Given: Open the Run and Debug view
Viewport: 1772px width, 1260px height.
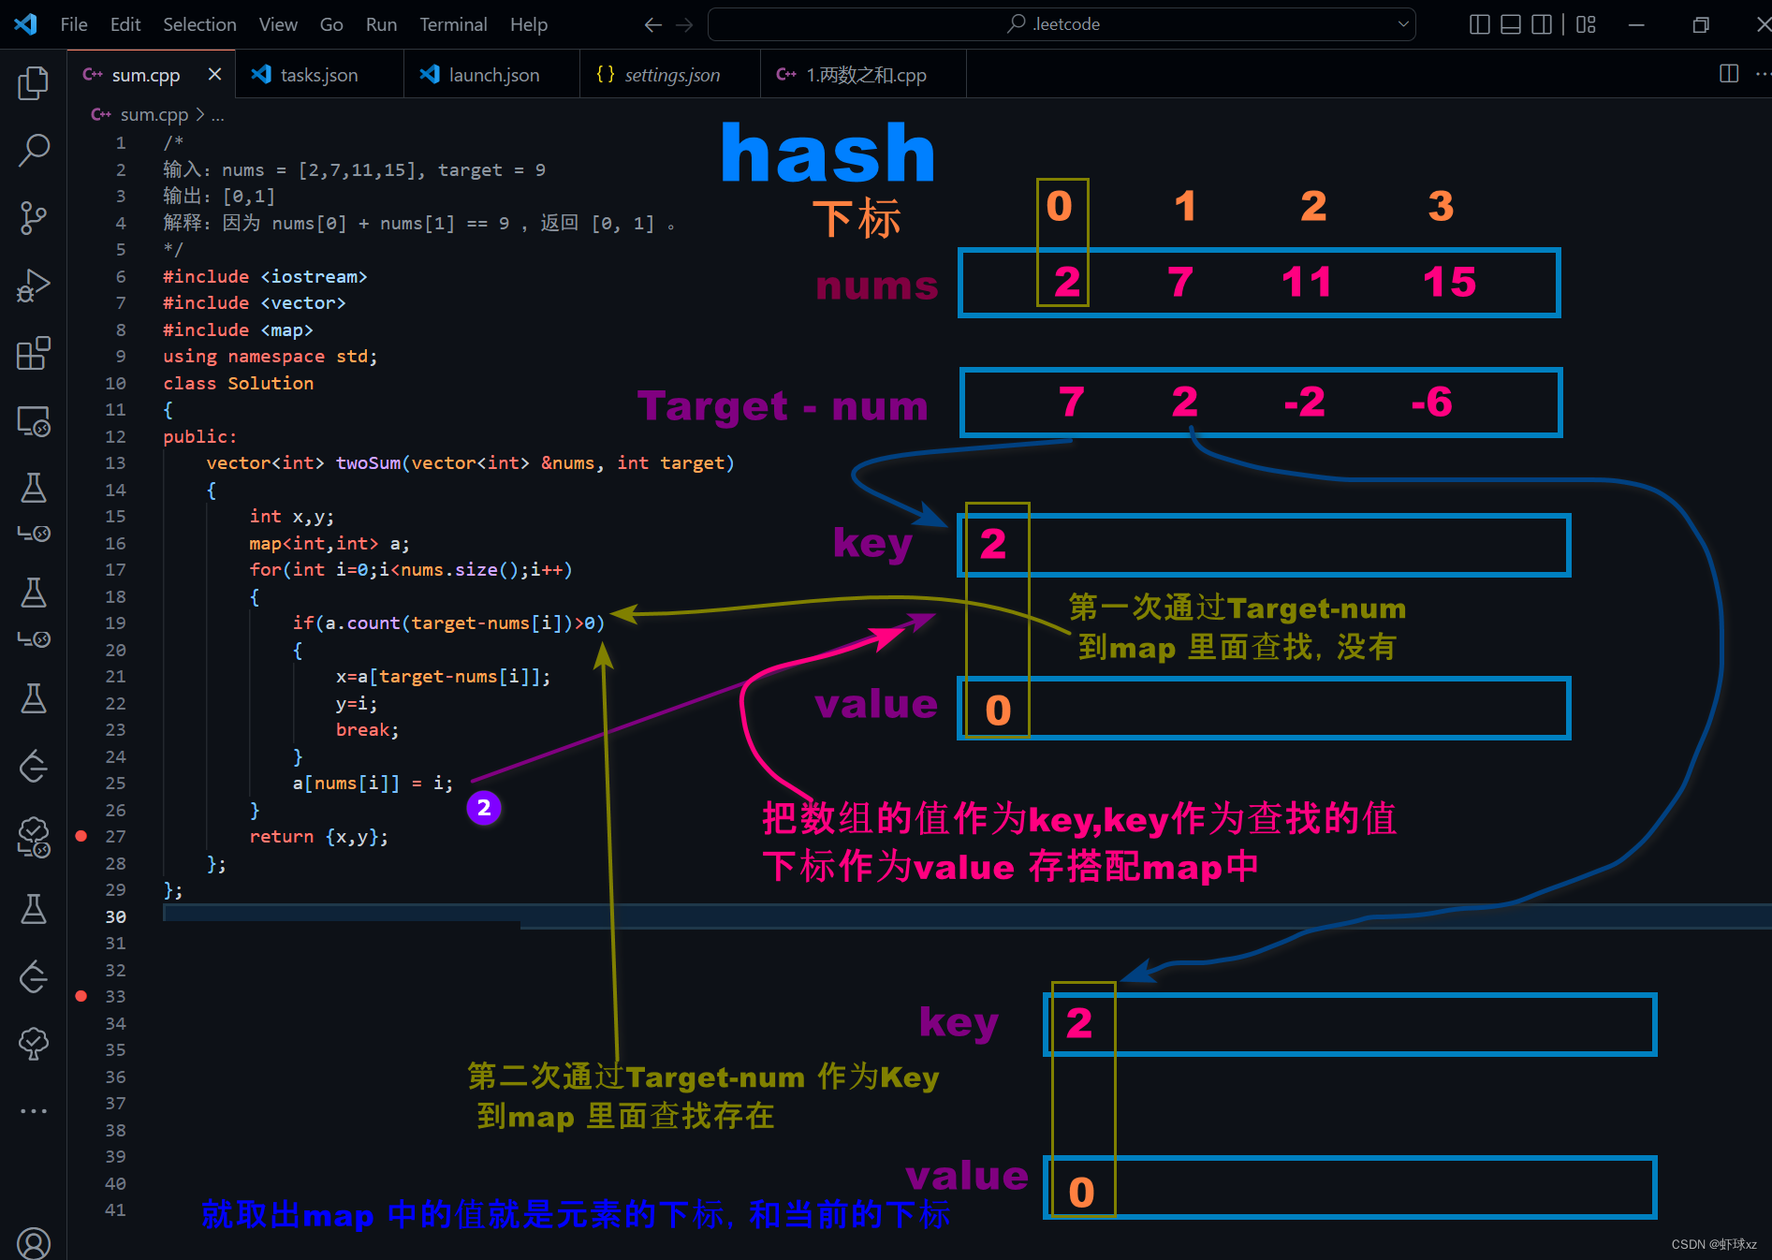Looking at the screenshot, I should point(34,286).
